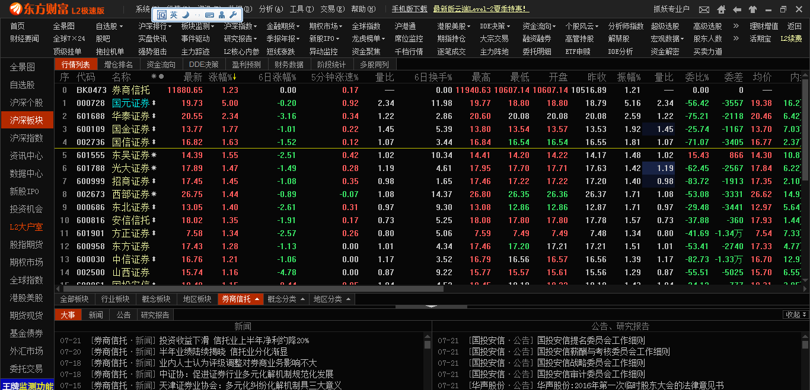Open 全景图 in left sidebar
The width and height of the screenshot is (810, 390).
[23, 67]
